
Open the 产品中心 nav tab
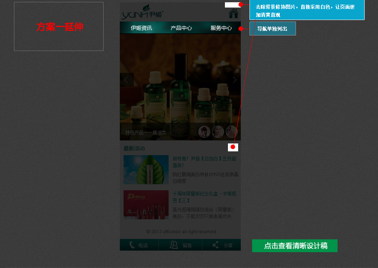click(181, 28)
